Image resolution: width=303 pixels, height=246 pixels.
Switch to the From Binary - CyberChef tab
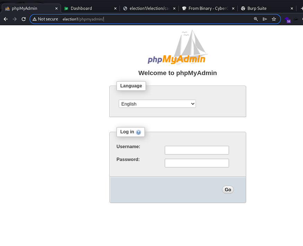208,9
